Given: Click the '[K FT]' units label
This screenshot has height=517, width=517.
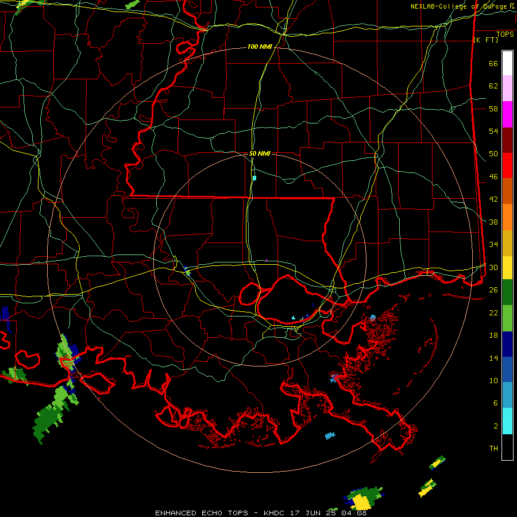Looking at the screenshot, I should 485,40.
